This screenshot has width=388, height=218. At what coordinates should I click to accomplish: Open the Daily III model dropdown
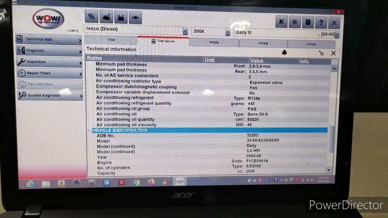337,35
